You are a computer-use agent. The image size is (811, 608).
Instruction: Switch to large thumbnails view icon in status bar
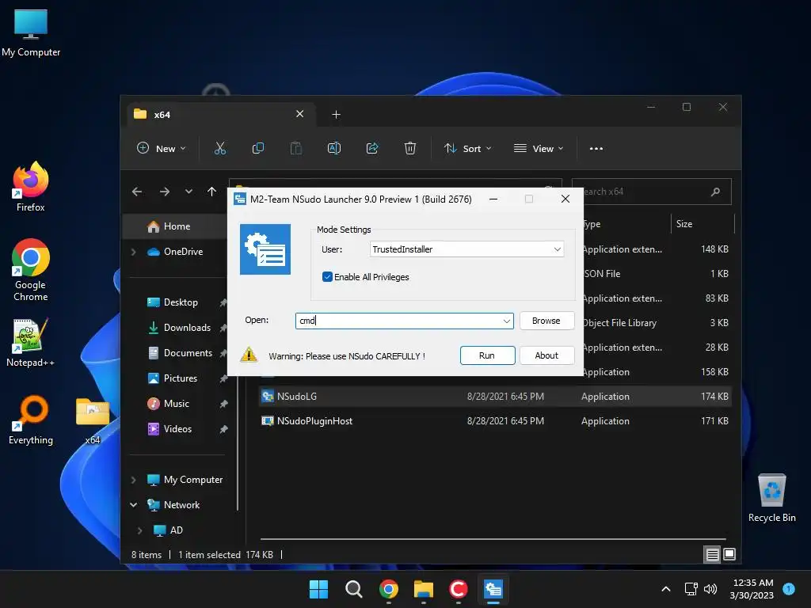729,555
